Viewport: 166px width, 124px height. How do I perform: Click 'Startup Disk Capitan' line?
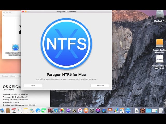point(11,102)
